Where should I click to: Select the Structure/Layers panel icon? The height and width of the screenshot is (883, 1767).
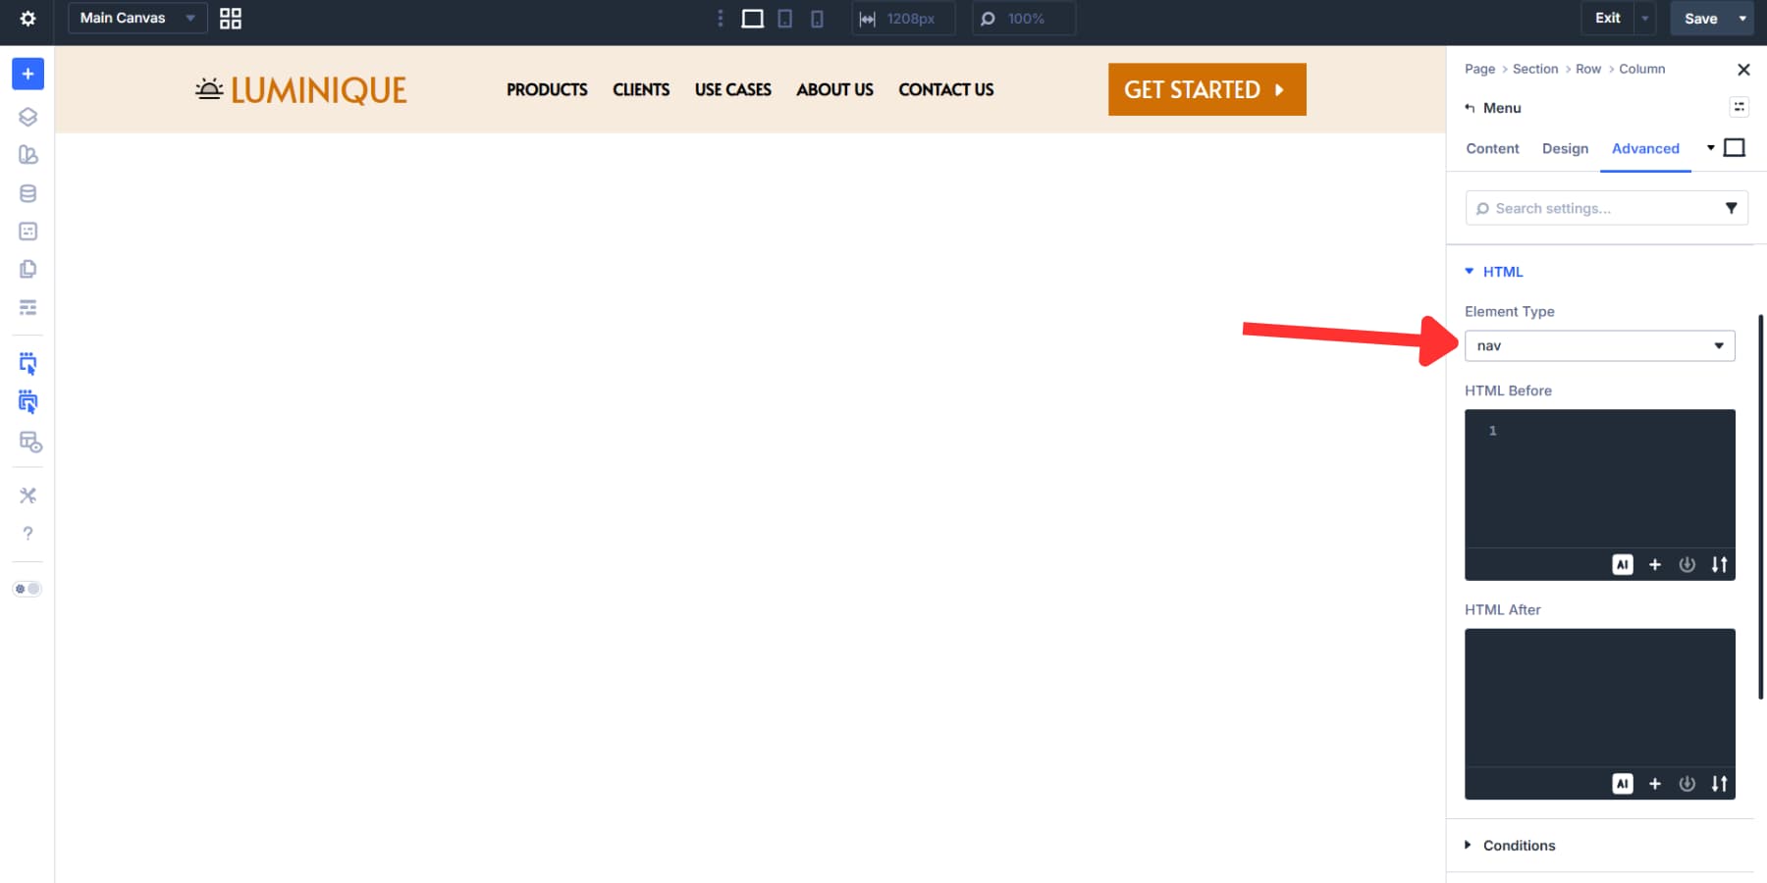[x=27, y=117]
